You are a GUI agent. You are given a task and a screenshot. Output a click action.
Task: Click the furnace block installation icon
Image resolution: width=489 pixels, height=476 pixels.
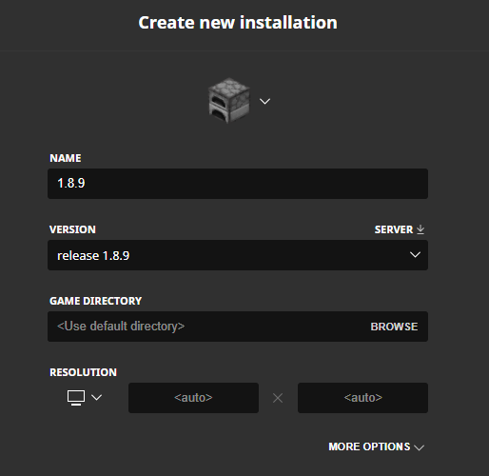tap(228, 101)
